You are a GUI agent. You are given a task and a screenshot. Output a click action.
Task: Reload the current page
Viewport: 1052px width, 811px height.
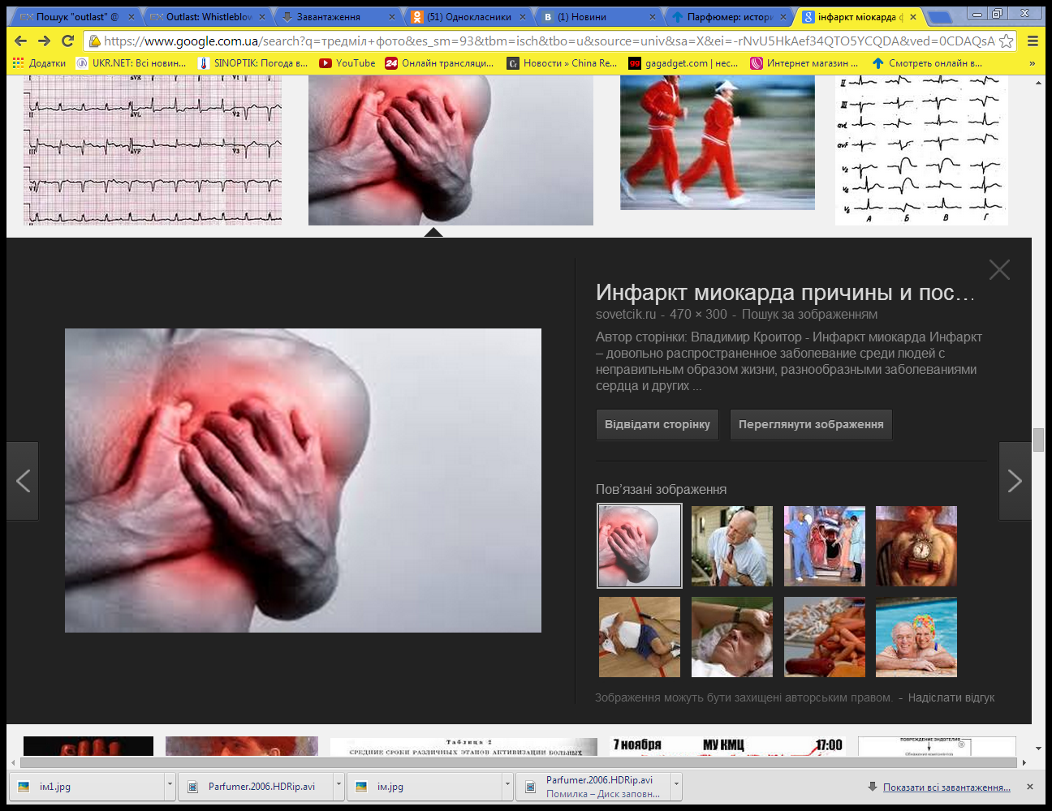point(68,41)
